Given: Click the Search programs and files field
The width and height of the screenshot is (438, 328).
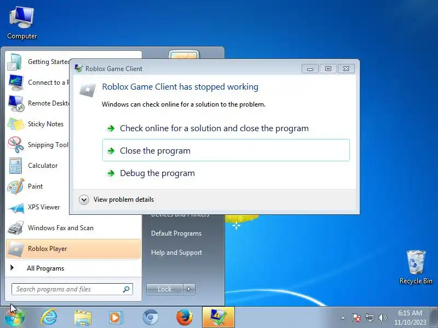Looking at the screenshot, I should (72, 289).
